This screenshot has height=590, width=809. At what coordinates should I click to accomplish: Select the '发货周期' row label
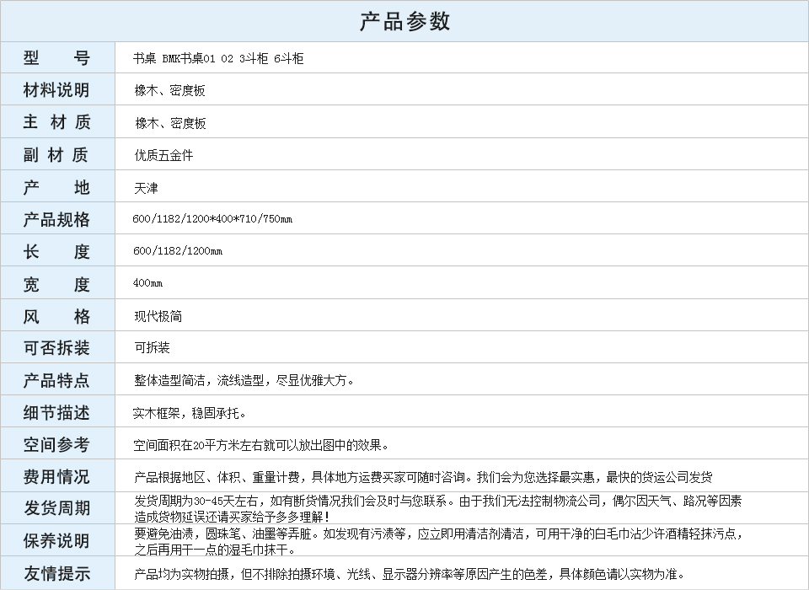click(x=56, y=508)
